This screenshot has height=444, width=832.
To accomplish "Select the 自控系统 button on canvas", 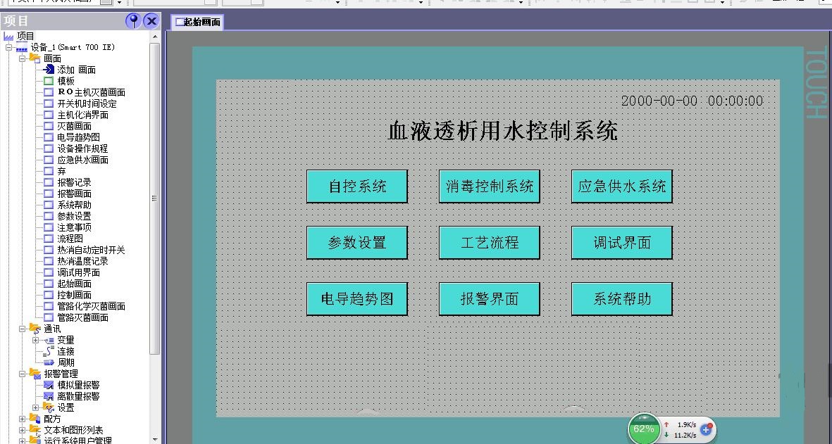I will pyautogui.click(x=357, y=186).
